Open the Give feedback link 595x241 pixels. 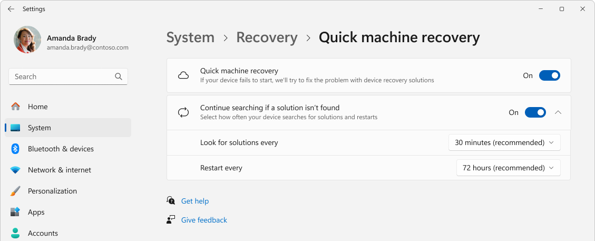click(204, 220)
